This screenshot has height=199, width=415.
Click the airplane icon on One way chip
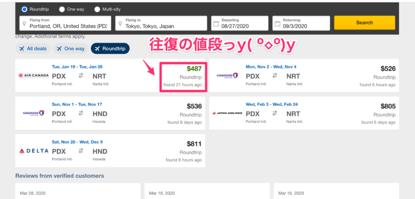click(x=59, y=49)
